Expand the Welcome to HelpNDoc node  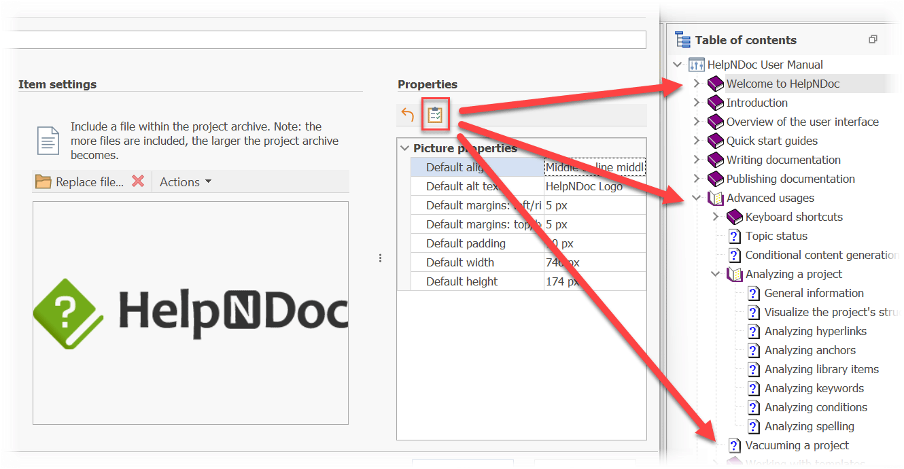pyautogui.click(x=696, y=84)
